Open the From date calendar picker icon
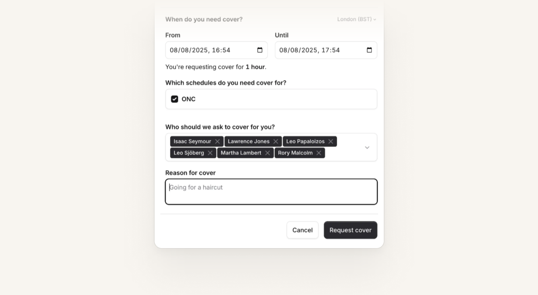This screenshot has width=538, height=295. [x=260, y=50]
